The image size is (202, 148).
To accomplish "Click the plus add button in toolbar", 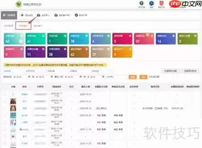I will coord(27,15).
